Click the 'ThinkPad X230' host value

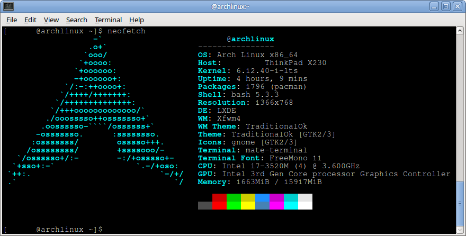point(295,63)
